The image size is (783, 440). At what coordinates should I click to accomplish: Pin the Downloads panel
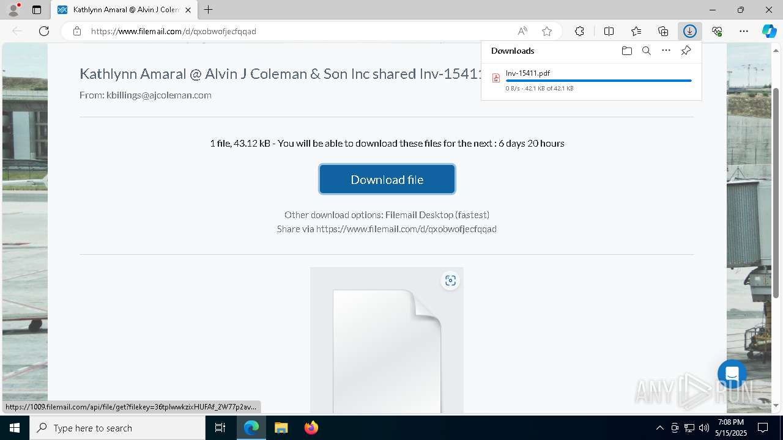(686, 51)
